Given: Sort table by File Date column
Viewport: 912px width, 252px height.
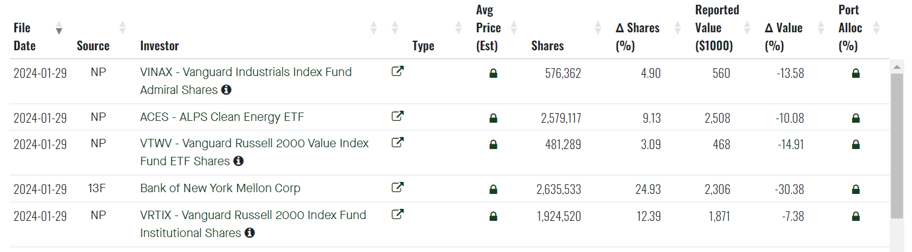Looking at the screenshot, I should (x=59, y=28).
